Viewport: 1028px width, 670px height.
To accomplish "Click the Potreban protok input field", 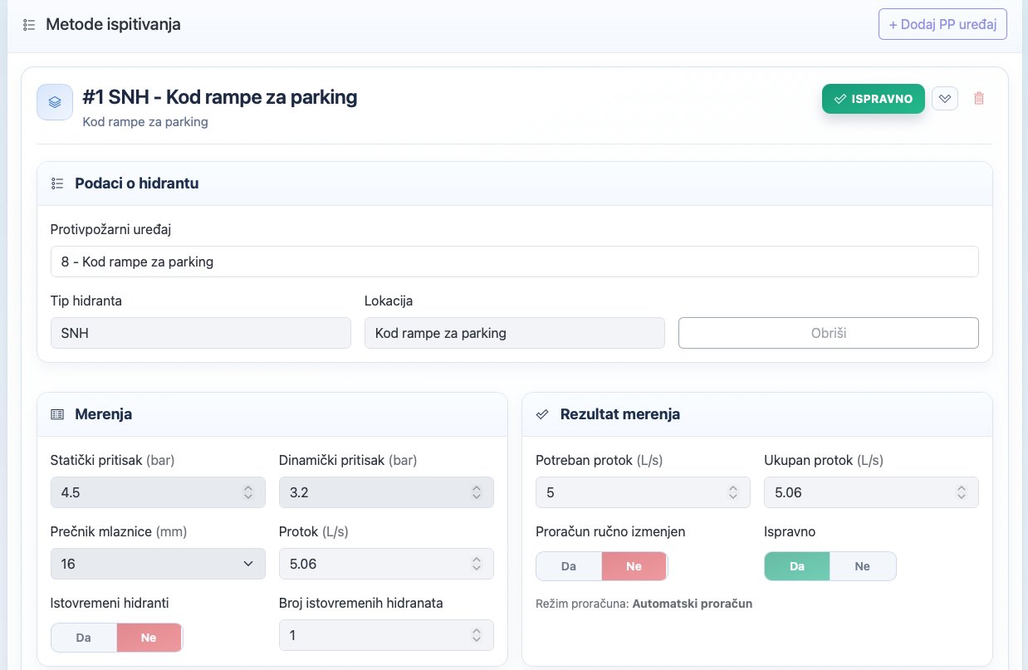I will click(x=631, y=492).
